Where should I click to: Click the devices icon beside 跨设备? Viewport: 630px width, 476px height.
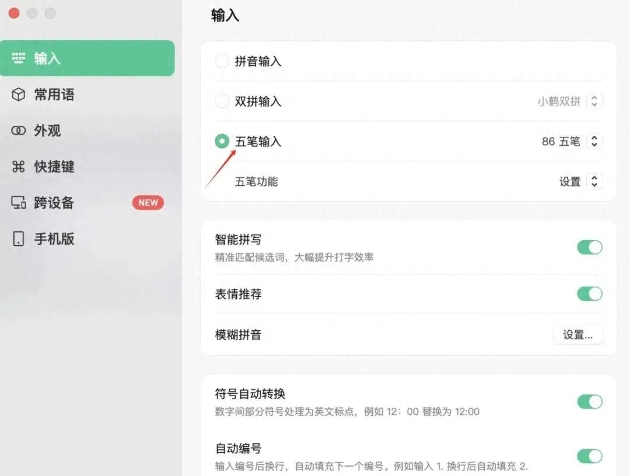(18, 203)
